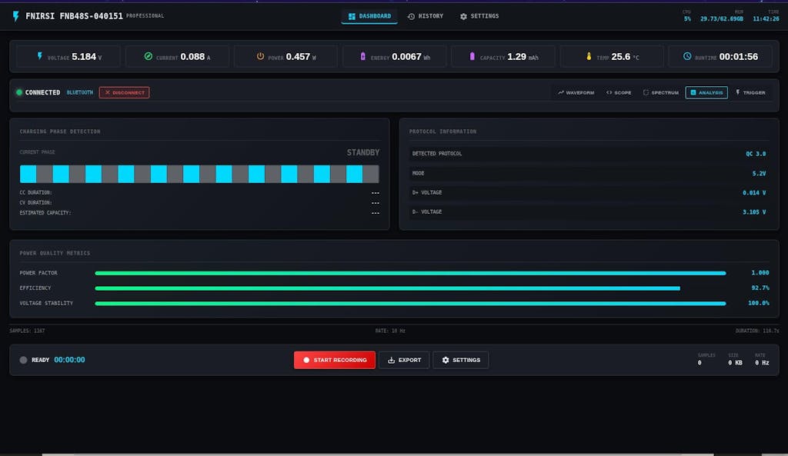Click the purple energy battery icon

pyautogui.click(x=364, y=57)
